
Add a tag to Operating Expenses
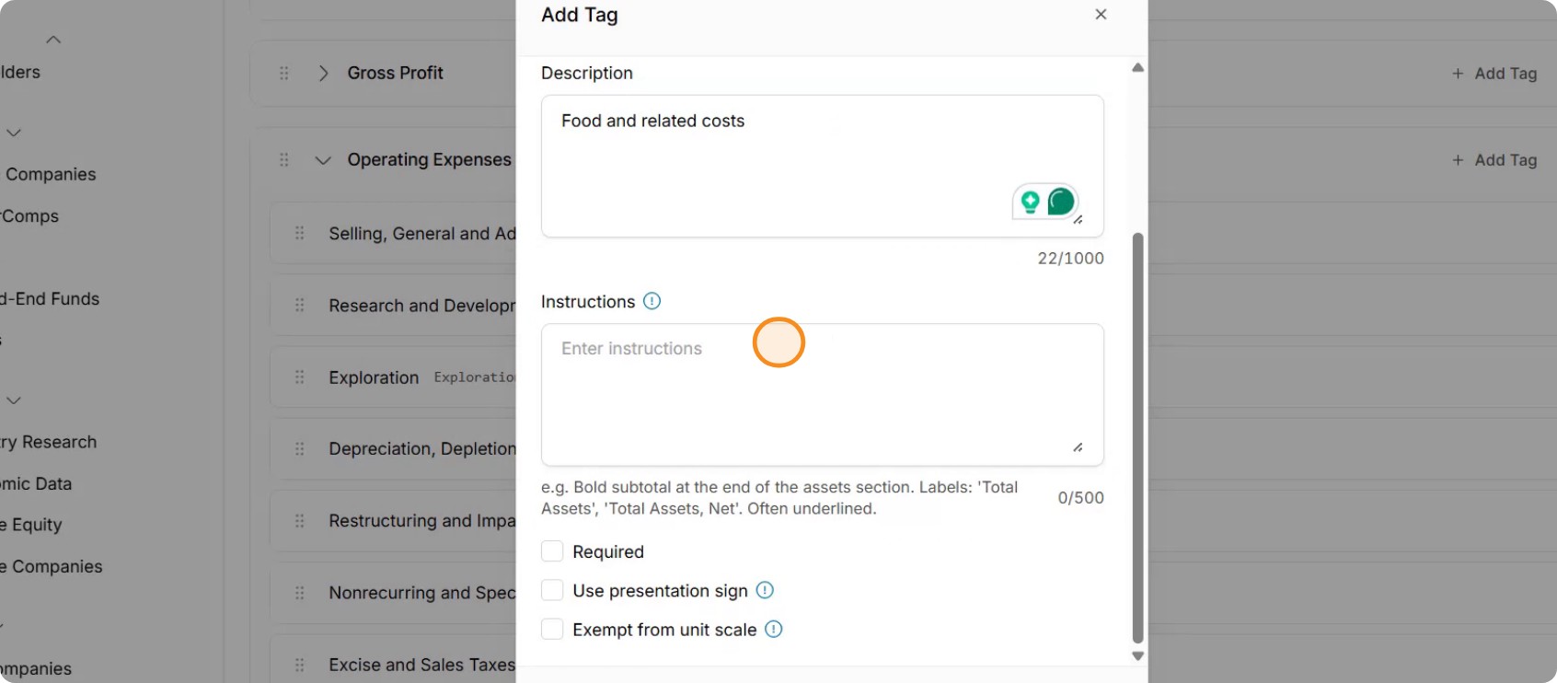pyautogui.click(x=1494, y=160)
